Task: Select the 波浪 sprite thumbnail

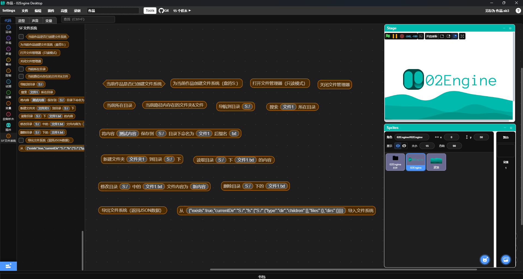Action: [436, 162]
